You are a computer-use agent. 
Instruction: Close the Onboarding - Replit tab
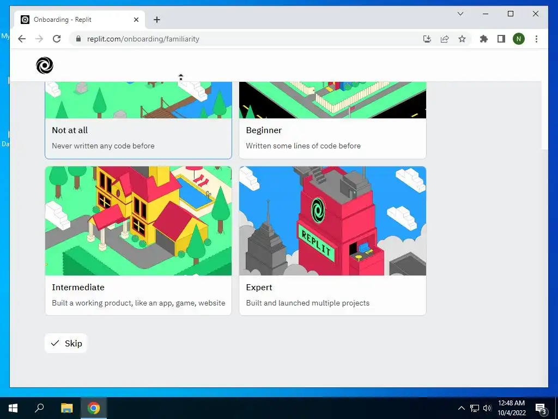coord(136,20)
